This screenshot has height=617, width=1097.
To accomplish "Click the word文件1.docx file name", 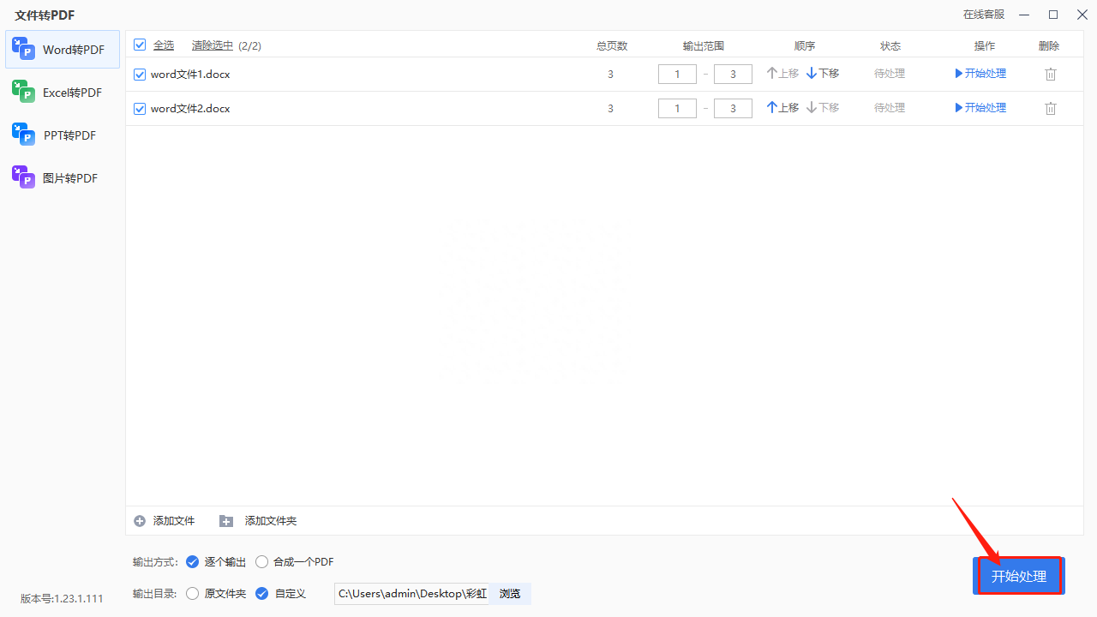I will pos(190,75).
